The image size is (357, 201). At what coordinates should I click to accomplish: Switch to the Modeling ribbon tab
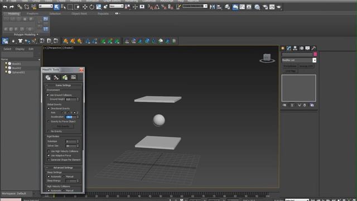click(x=13, y=13)
